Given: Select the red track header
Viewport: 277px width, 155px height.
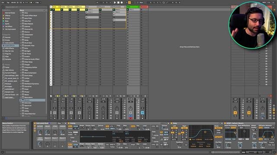Looking at the screenshot, I should (x=144, y=7).
